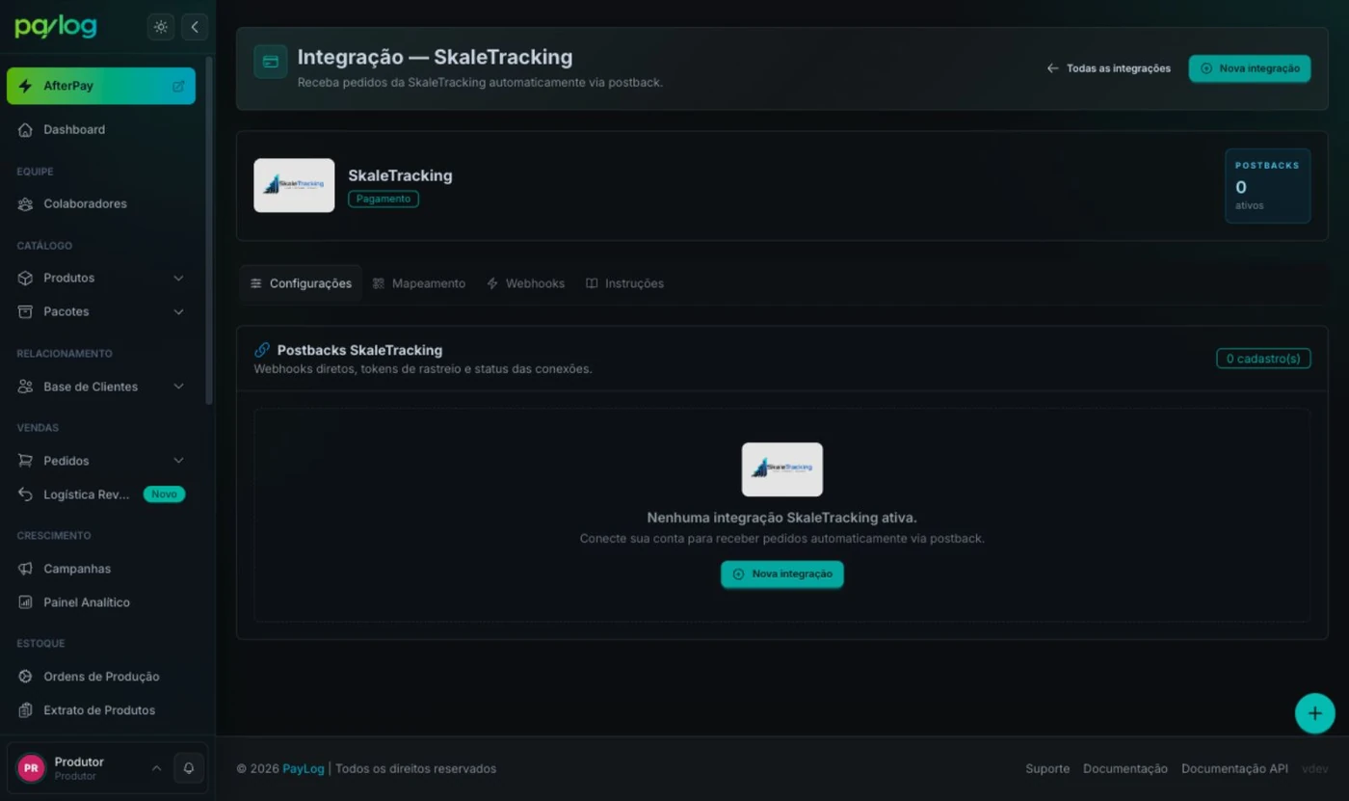Click the Pagamento tag badge

(x=384, y=199)
